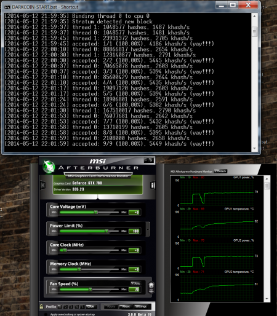Image resolution: width=277 pixels, height=316 pixels.
Task: Minimize the MSI Afterburner window
Action: (146, 160)
